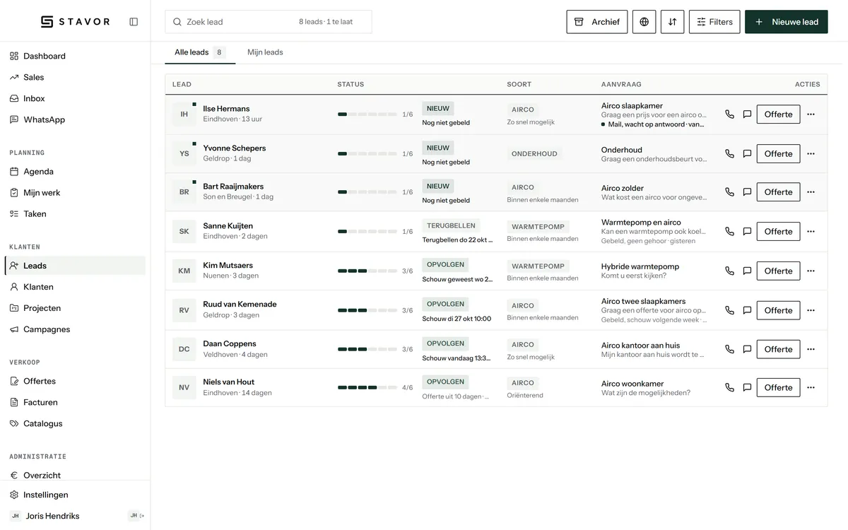Screen dimensions: 848x530
Task: Call Bart Raaijmakers via phone icon
Action: (x=730, y=192)
